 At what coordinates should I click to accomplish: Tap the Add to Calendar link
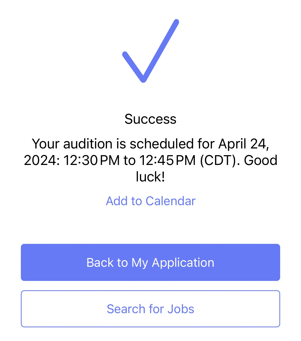point(151,201)
